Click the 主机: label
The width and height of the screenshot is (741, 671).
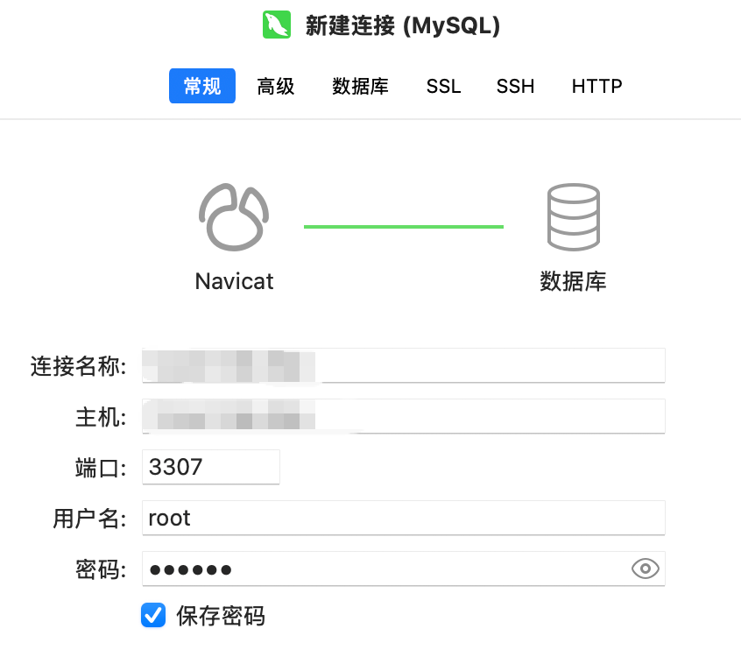101,417
